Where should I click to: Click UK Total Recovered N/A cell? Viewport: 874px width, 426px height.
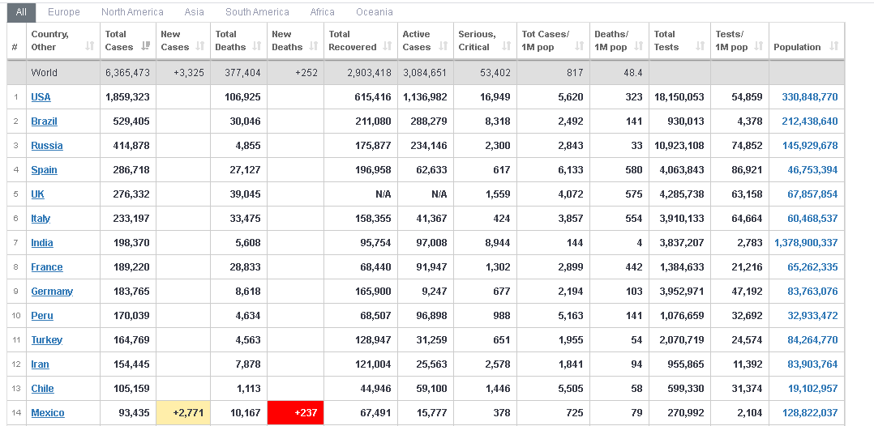click(x=361, y=194)
